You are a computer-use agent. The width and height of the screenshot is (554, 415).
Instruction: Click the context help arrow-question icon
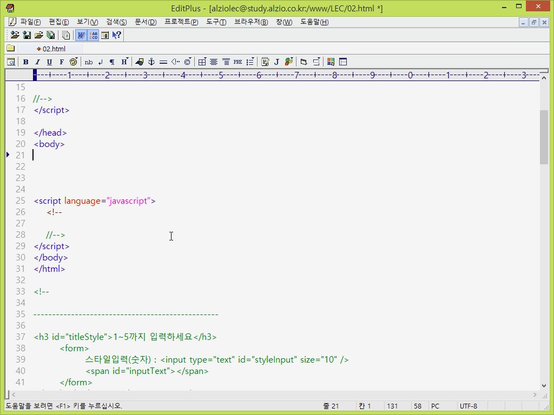(117, 35)
